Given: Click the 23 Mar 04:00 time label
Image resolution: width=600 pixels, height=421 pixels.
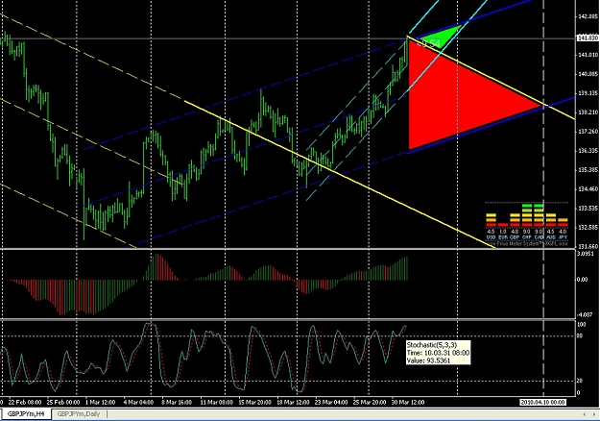Looking at the screenshot, I should coord(331,402).
